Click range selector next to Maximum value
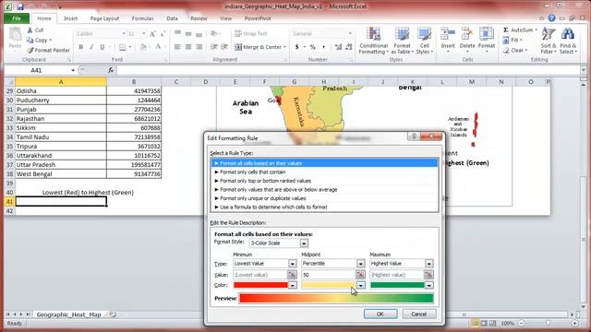This screenshot has height=332, width=591. click(428, 275)
